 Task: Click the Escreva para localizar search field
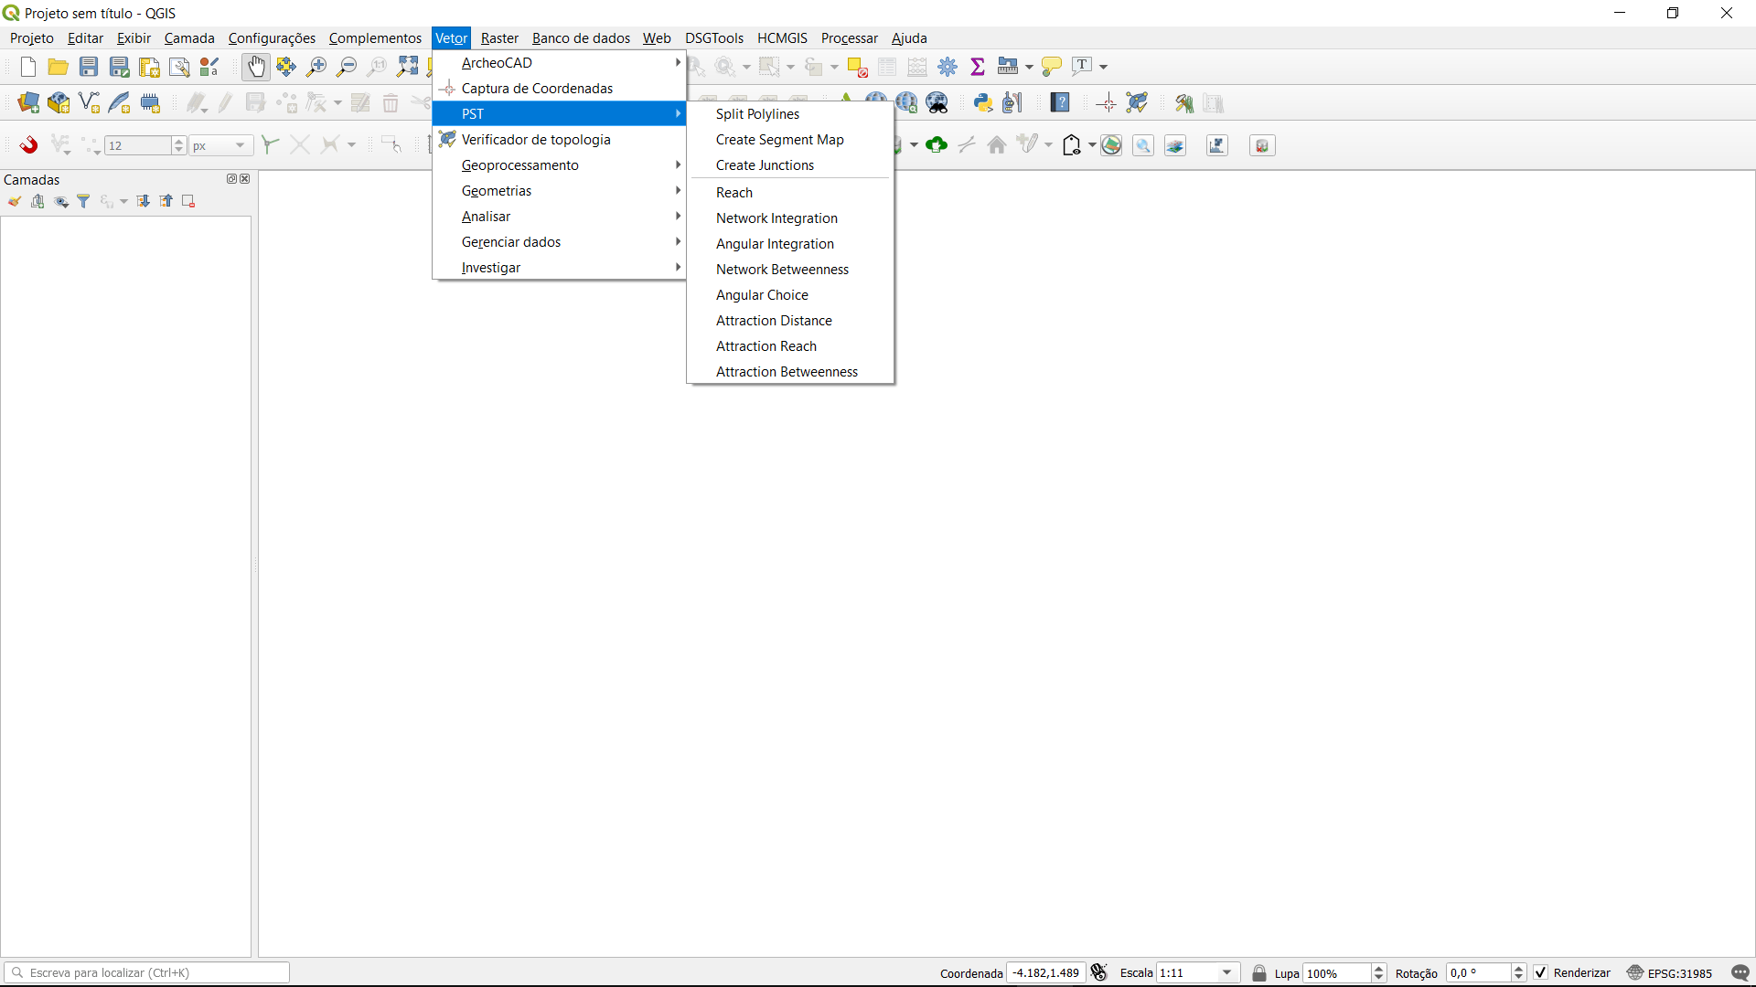click(x=146, y=973)
